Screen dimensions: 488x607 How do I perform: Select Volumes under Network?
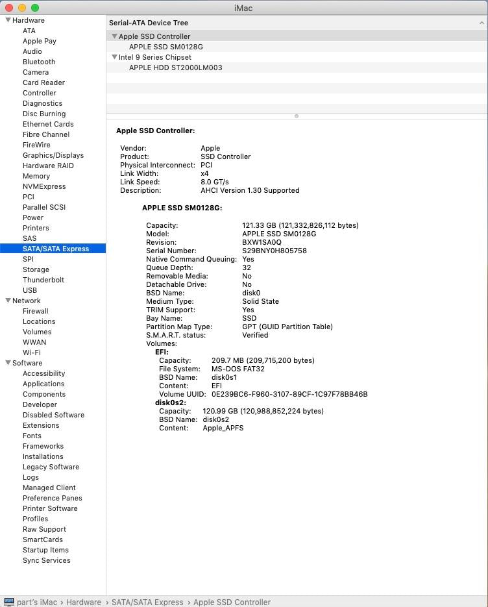click(x=37, y=332)
